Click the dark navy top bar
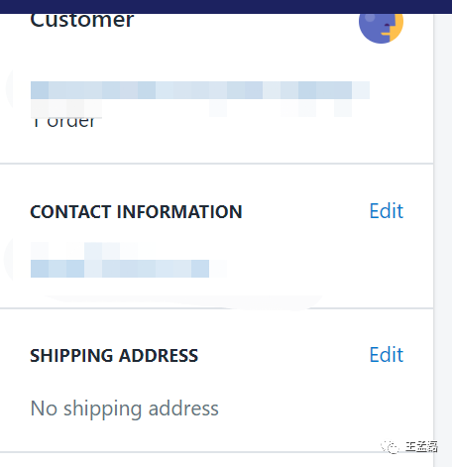 (226, 7)
